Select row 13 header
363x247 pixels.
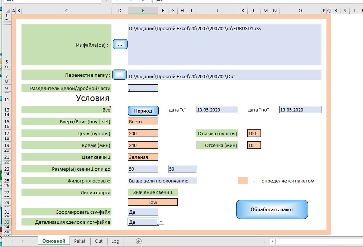(x=7, y=110)
